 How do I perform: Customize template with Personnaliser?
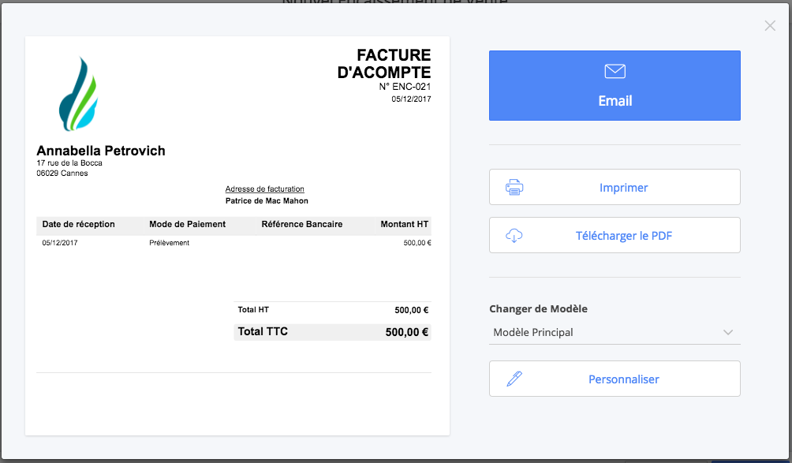click(x=615, y=379)
